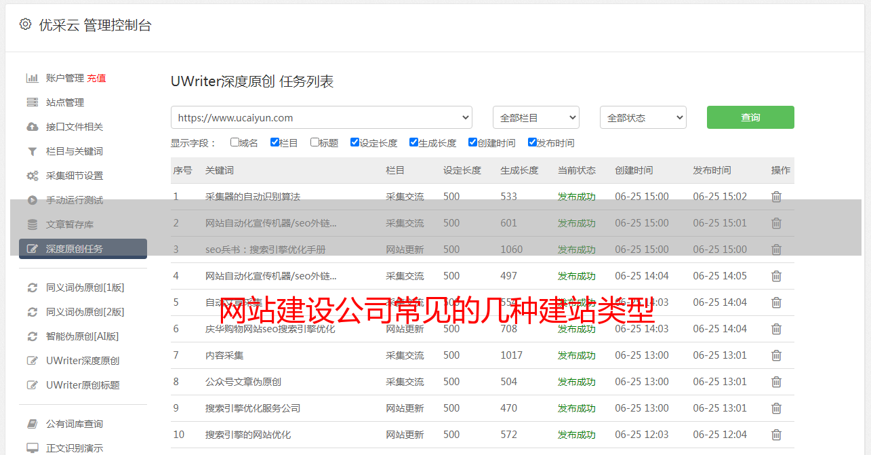Uncheck the 设定长度 field checkbox
The width and height of the screenshot is (871, 455).
pyautogui.click(x=355, y=142)
